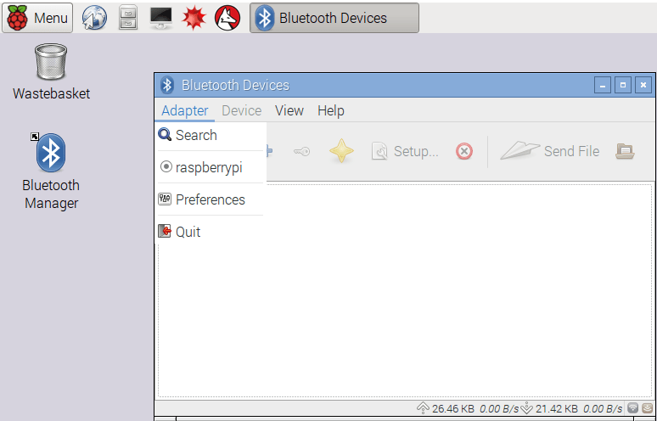Open the Help menu

[331, 110]
